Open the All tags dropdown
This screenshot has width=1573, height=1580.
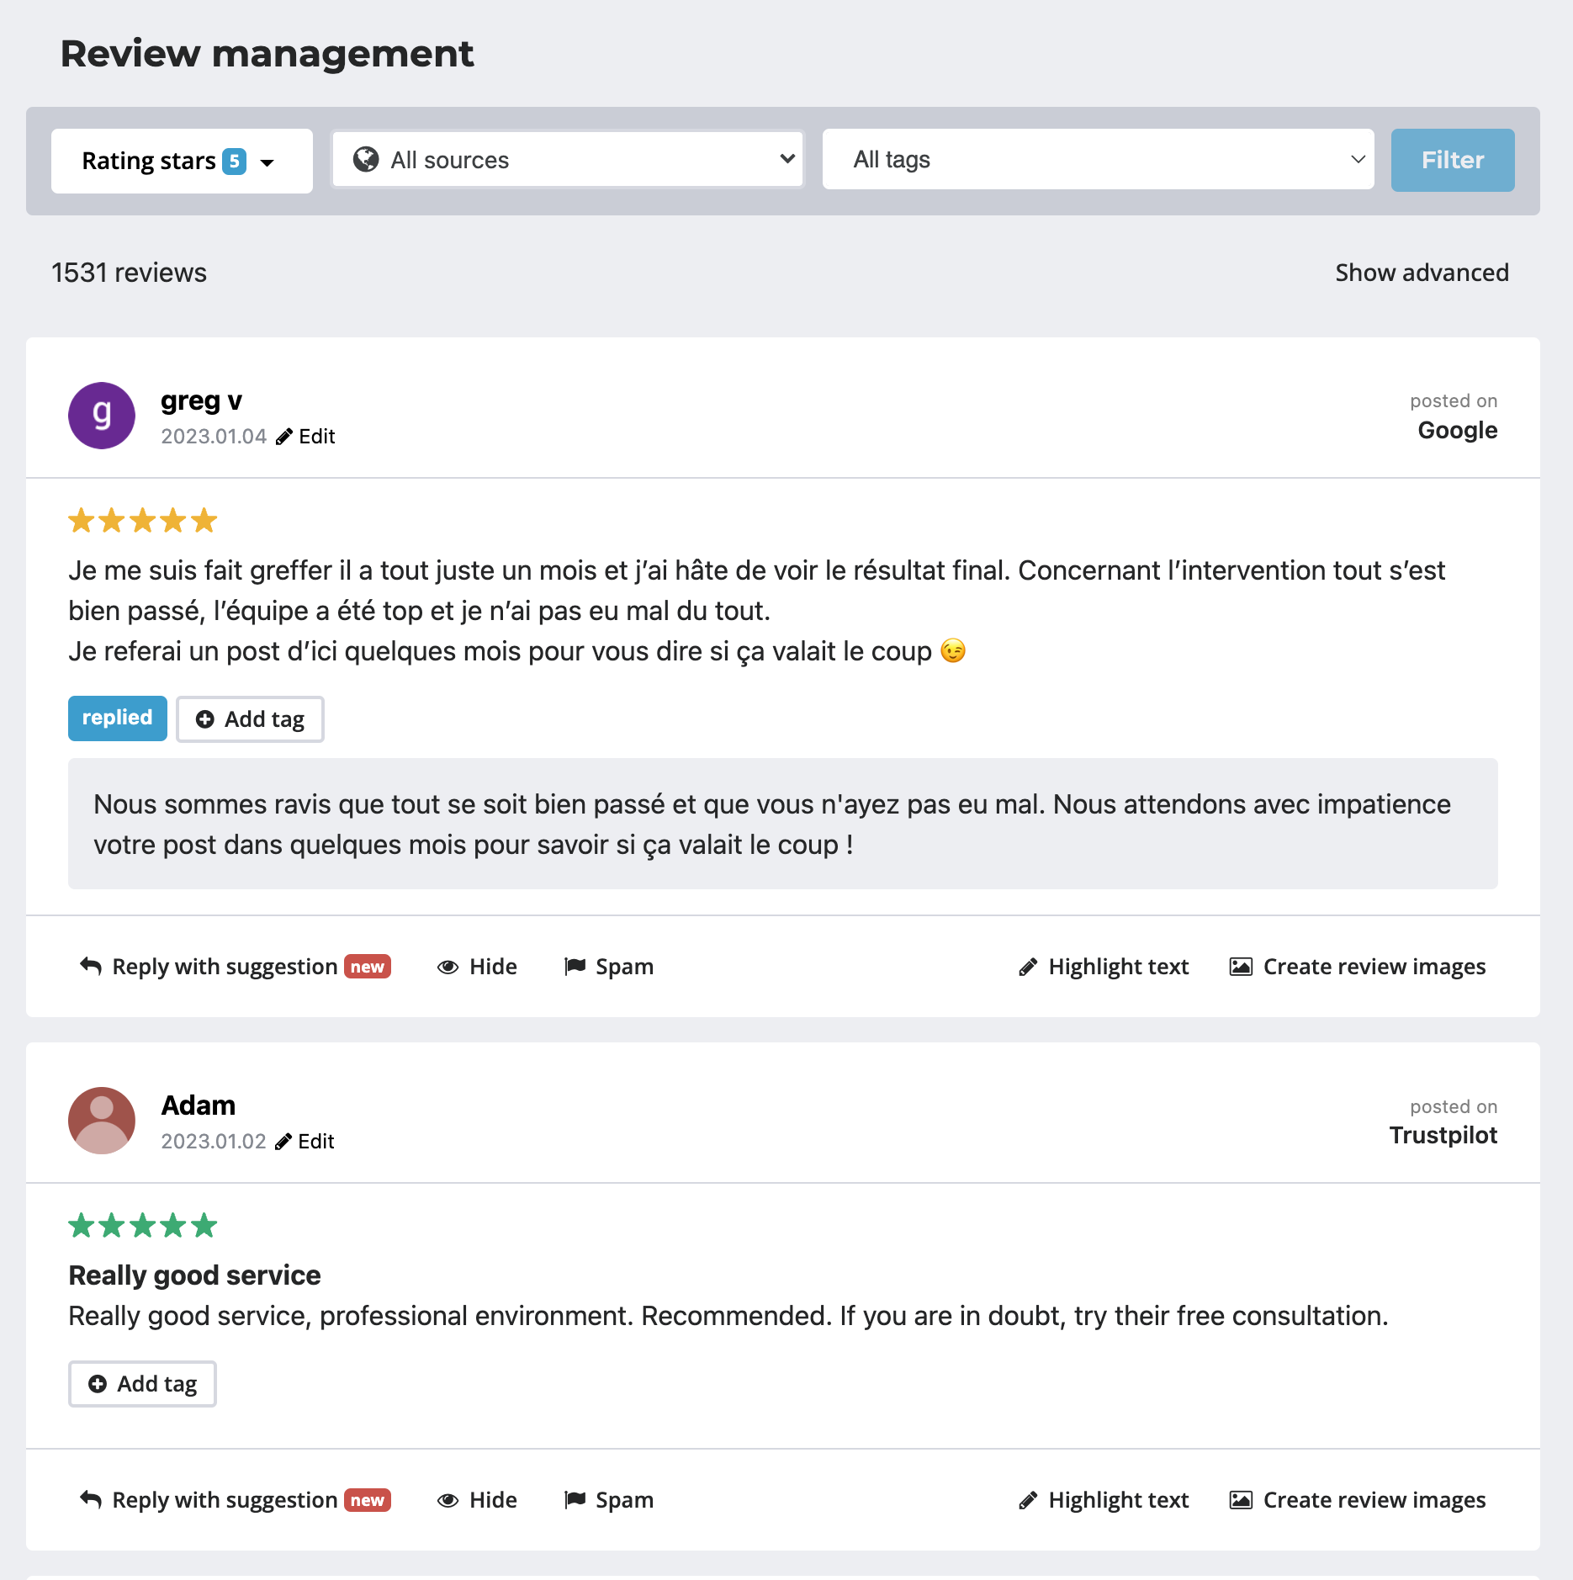click(1098, 160)
